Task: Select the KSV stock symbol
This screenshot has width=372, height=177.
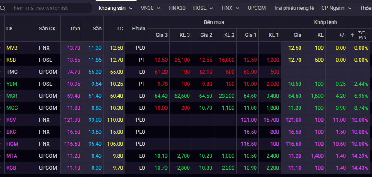Action: [11, 120]
